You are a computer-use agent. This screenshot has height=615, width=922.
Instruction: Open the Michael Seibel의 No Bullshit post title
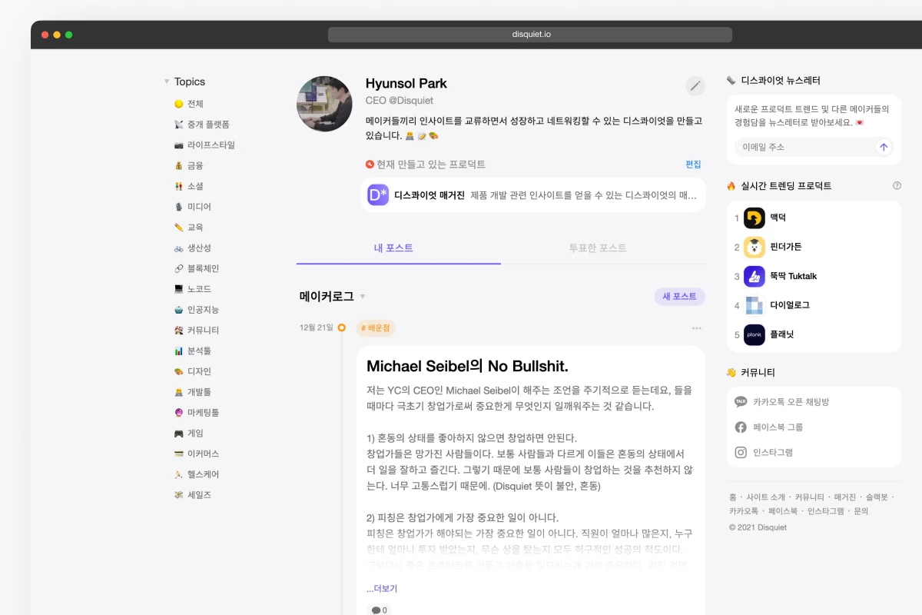pyautogui.click(x=467, y=366)
